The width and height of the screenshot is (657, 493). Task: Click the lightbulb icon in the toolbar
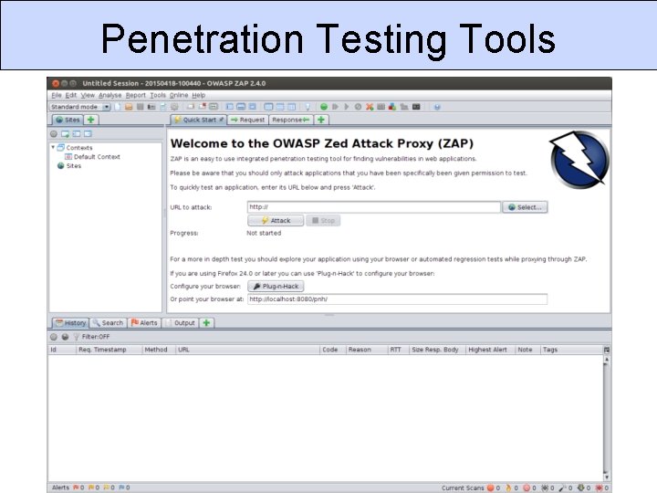(308, 107)
